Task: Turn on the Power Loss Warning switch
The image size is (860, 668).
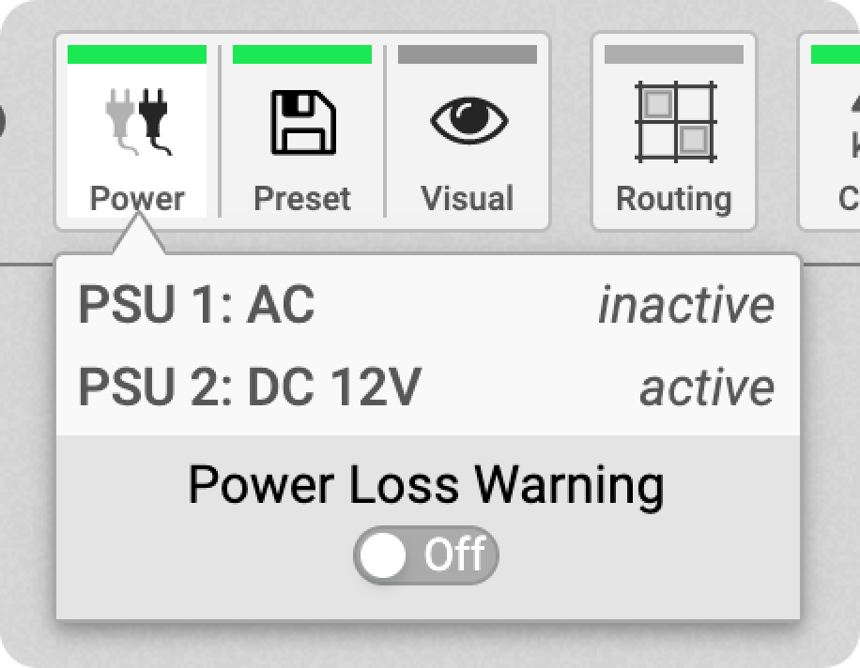Action: coord(423,554)
